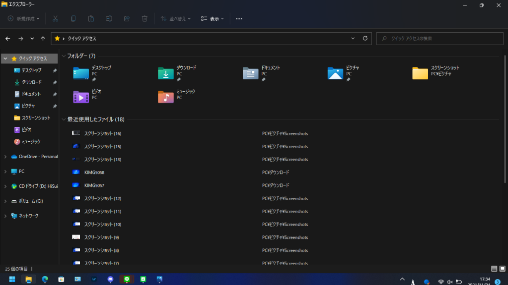Select the ミュージック folder icon in the folders grid
The image size is (508, 285).
[166, 97]
